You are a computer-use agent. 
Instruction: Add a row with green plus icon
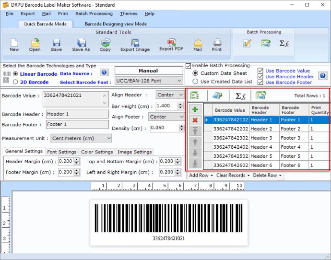(195, 109)
